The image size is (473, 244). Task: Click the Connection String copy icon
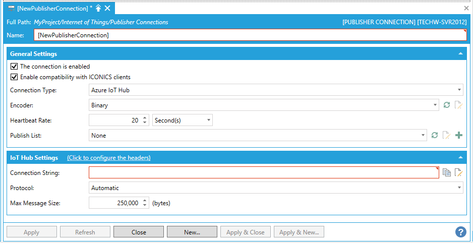coord(446,172)
